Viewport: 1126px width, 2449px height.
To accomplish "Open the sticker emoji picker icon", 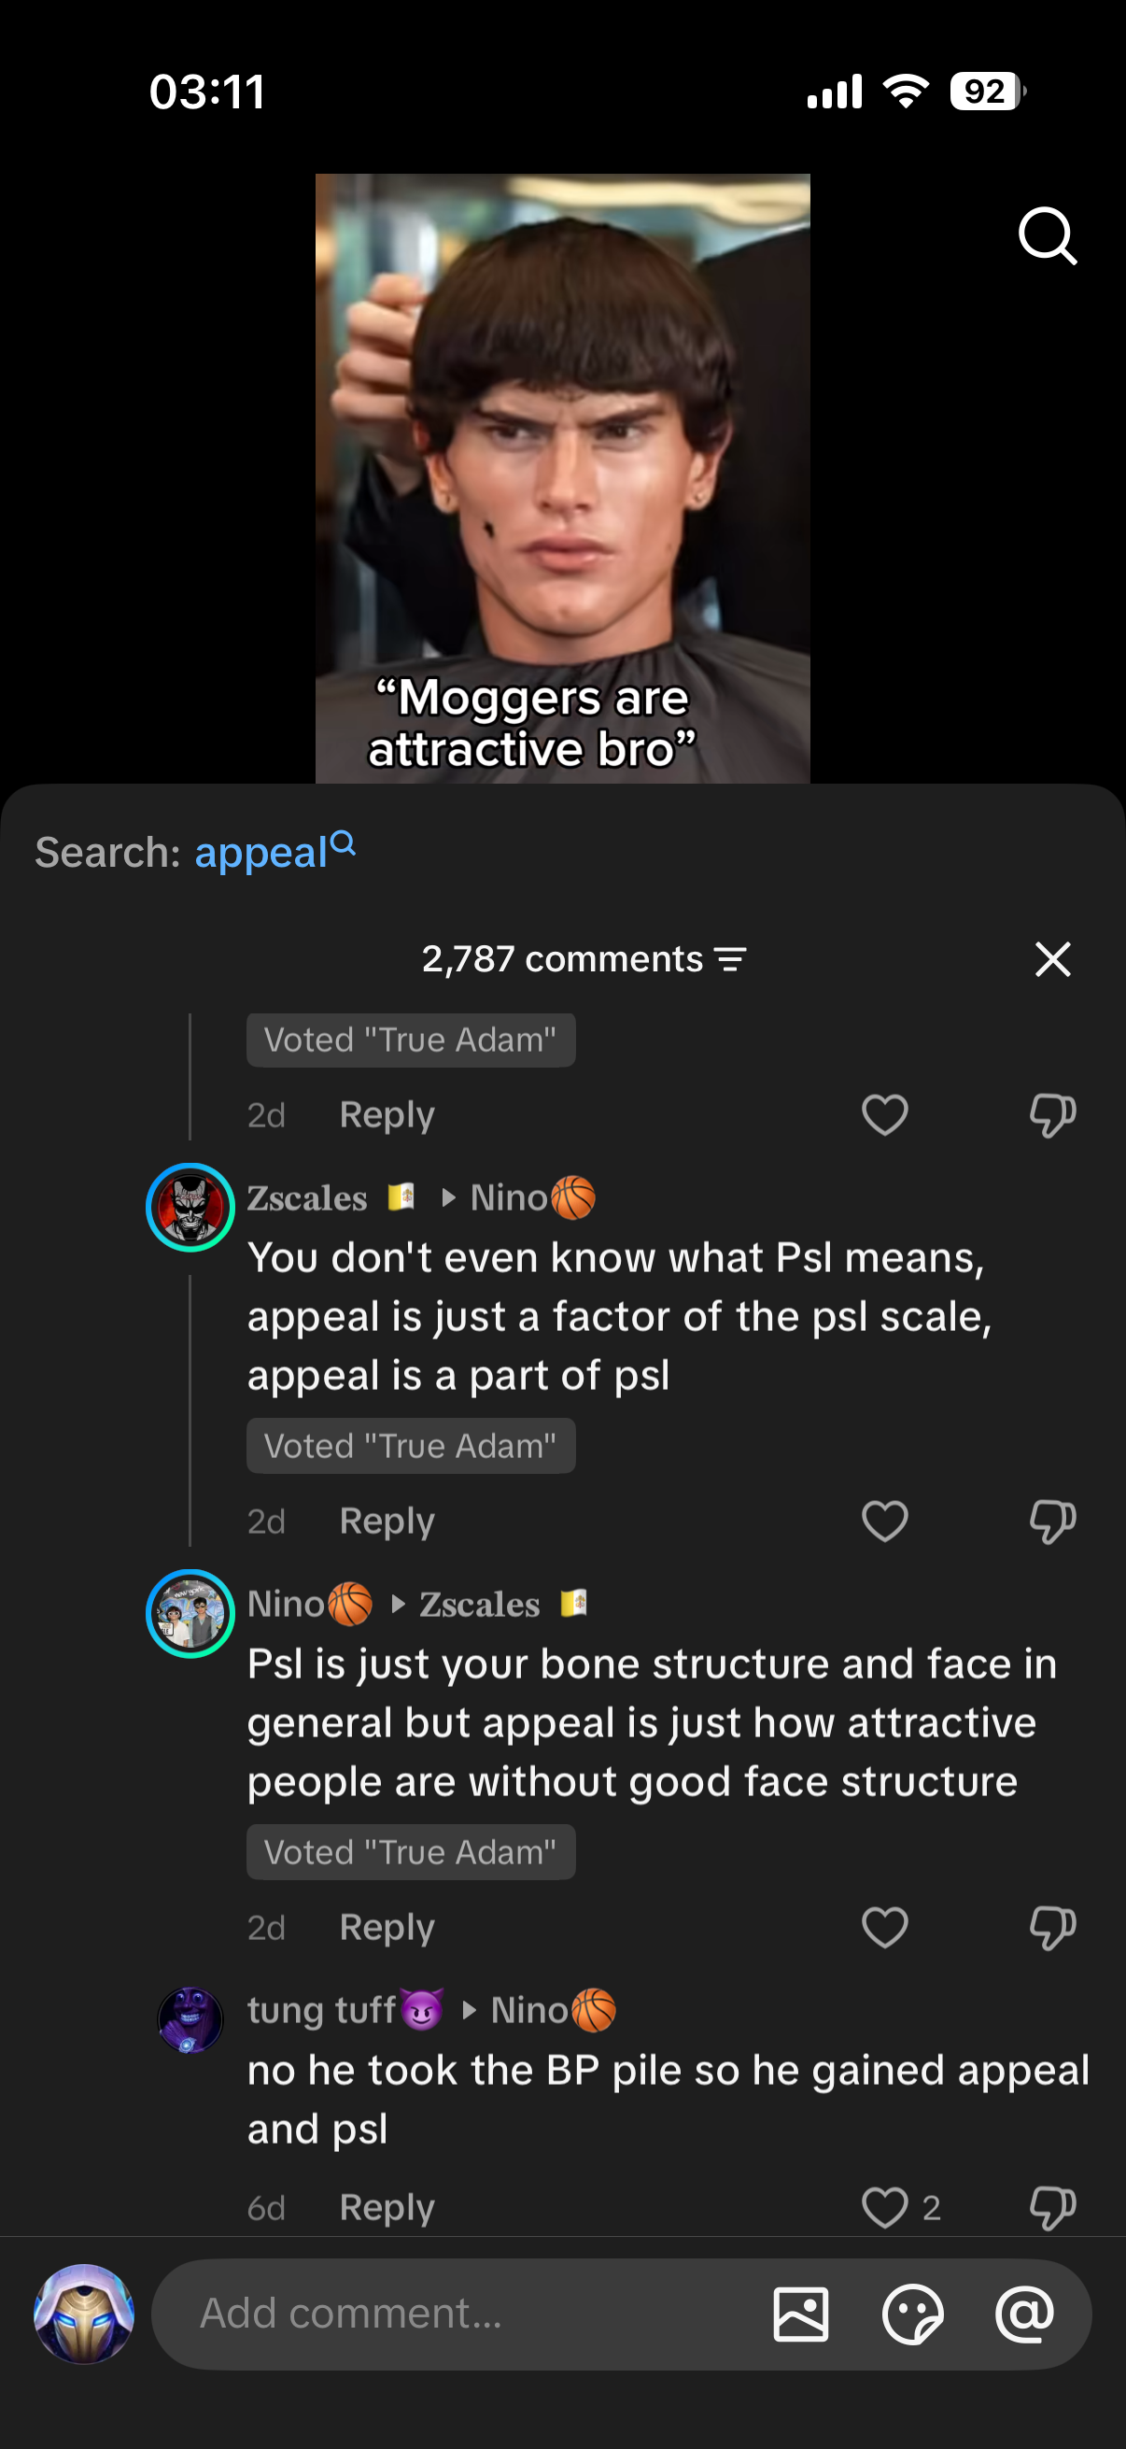I will [x=912, y=2315].
